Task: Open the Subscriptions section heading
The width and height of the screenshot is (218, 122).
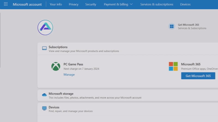Action: coord(58,47)
